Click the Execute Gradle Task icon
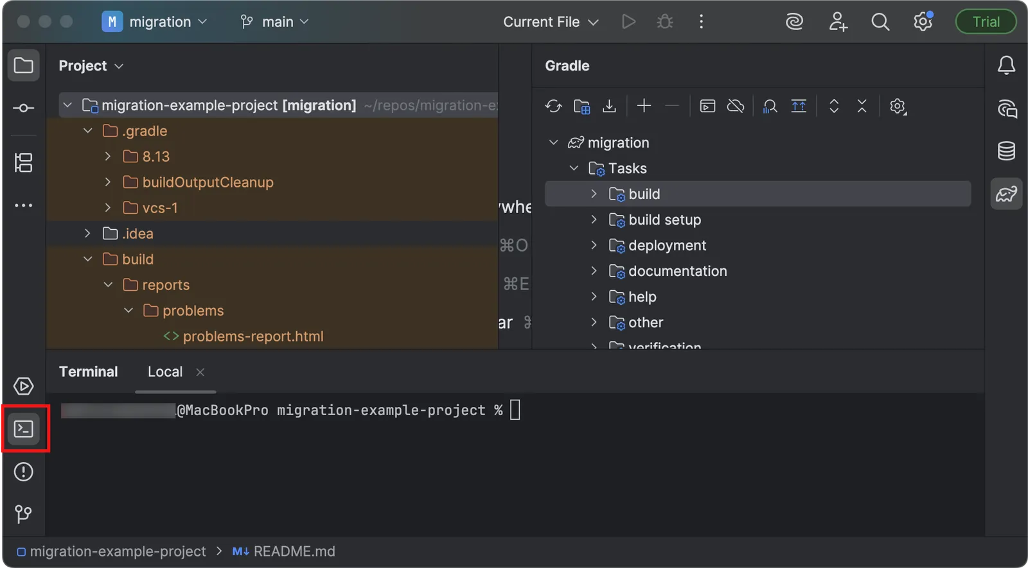 tap(707, 107)
